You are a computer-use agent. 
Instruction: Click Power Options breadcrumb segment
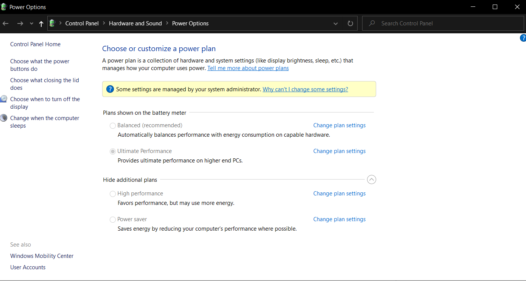pos(190,23)
